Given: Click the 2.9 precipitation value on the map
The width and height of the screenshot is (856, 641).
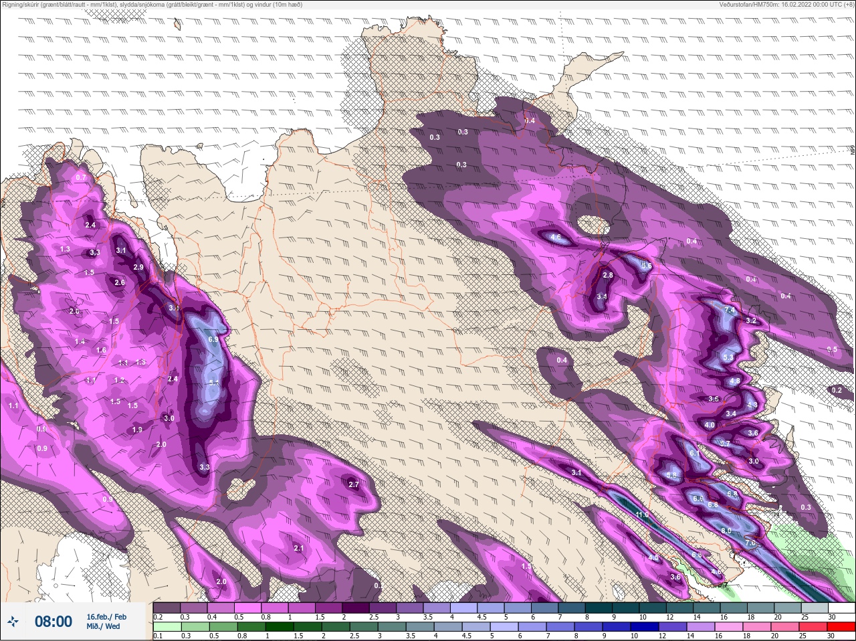Looking at the screenshot, I should [x=138, y=267].
